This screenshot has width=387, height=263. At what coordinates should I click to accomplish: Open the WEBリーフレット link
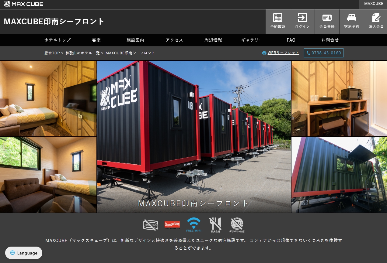click(283, 53)
